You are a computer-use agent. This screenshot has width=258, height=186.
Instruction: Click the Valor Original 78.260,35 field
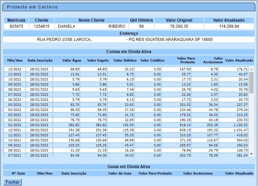[179, 26]
